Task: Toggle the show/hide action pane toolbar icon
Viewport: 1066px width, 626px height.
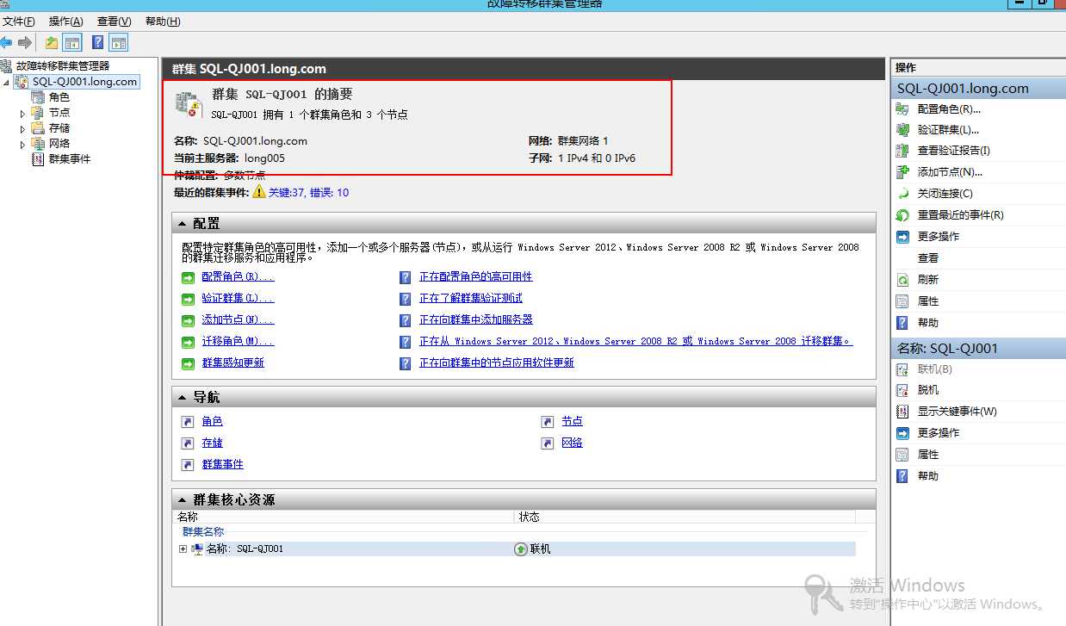Action: coord(119,42)
